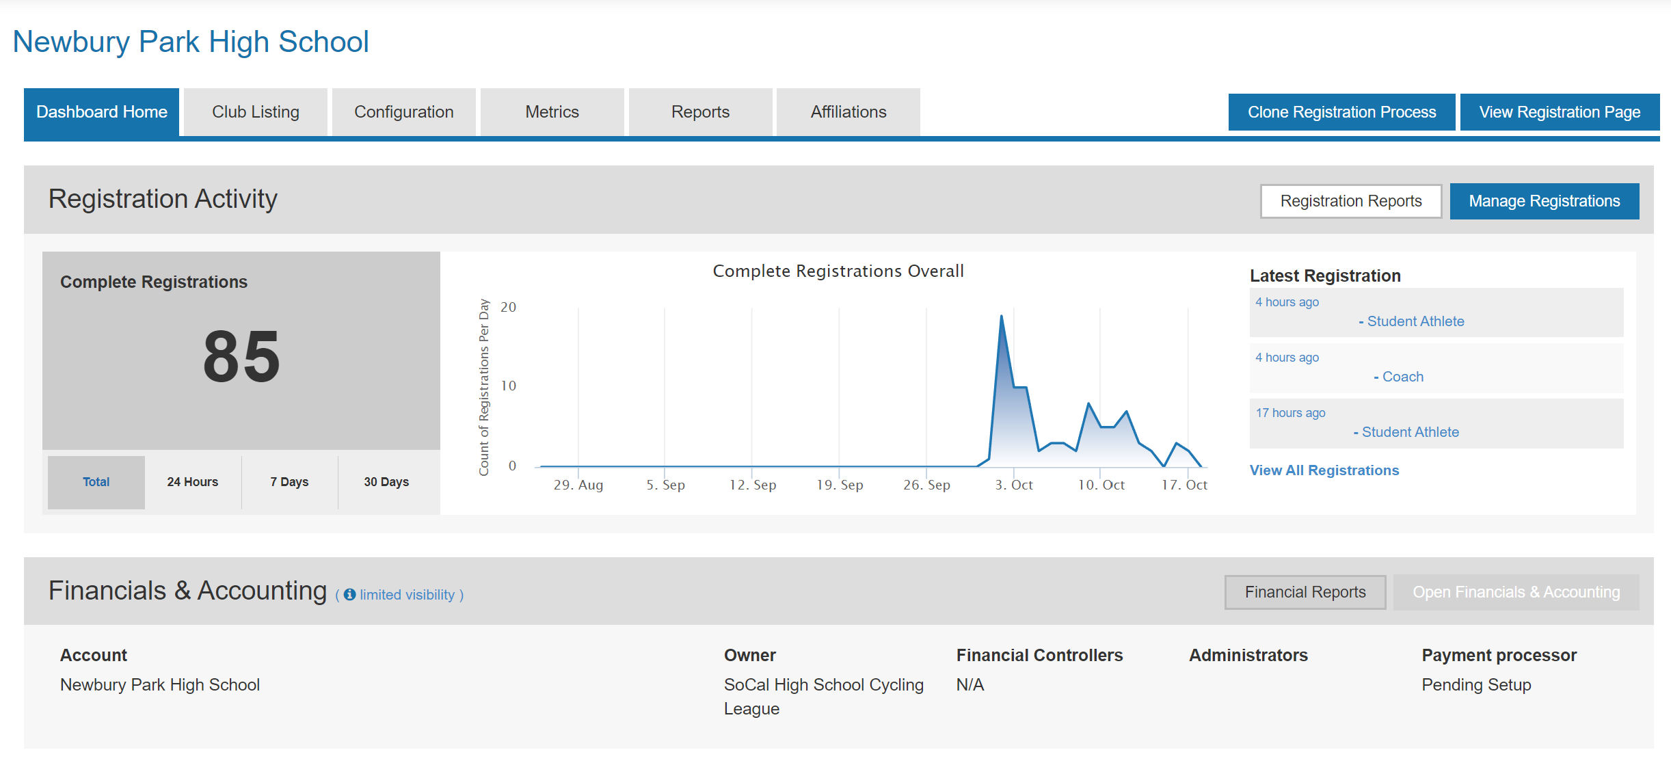This screenshot has width=1671, height=763.
Task: Go to the Reports tab
Action: pyautogui.click(x=700, y=112)
